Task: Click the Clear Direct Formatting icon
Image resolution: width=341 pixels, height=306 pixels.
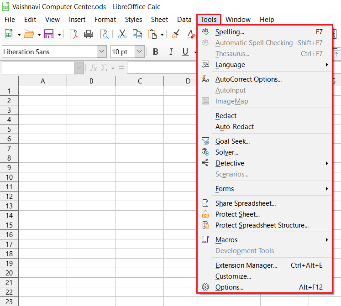Action: click(191, 34)
